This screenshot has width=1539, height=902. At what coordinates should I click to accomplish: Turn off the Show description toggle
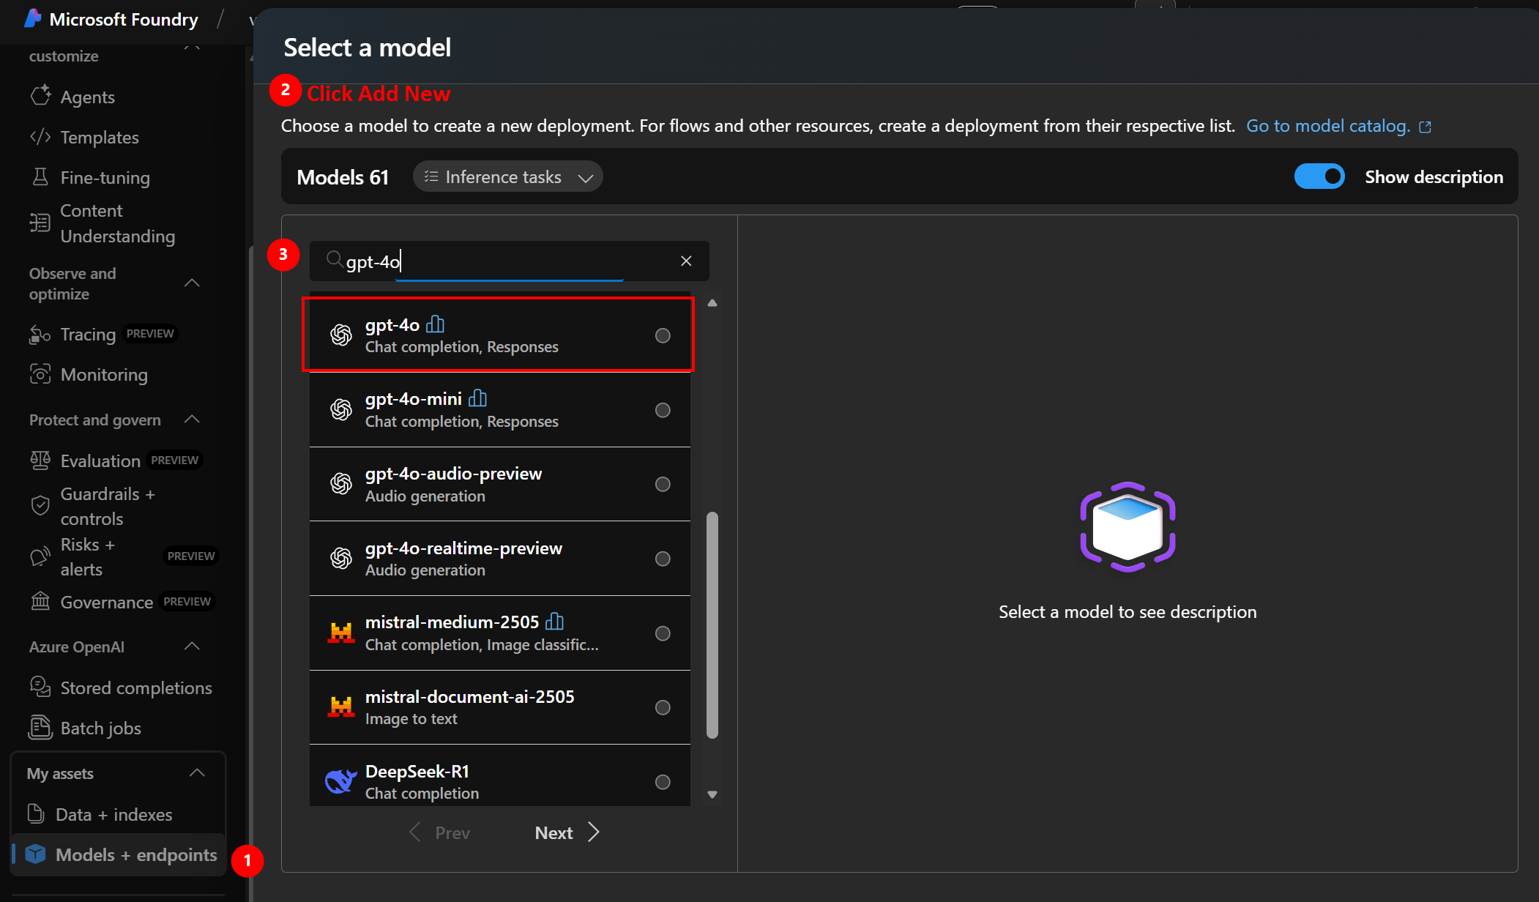pyautogui.click(x=1319, y=176)
